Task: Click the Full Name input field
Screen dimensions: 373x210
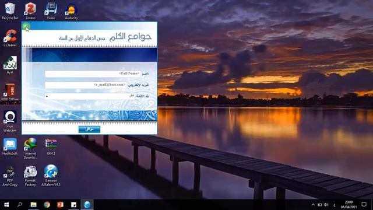Action: click(x=93, y=74)
